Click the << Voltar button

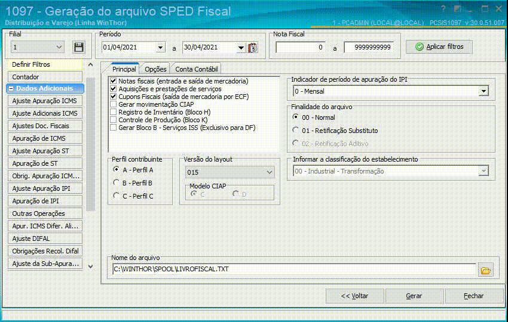pos(355,296)
